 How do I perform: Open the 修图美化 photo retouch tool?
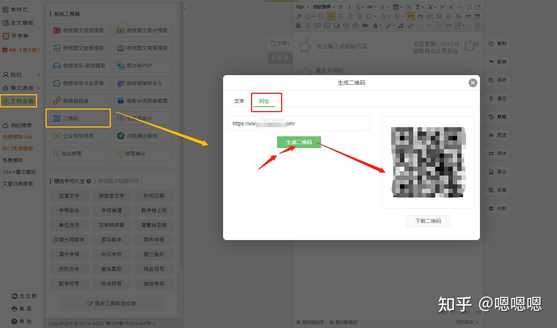(x=143, y=154)
